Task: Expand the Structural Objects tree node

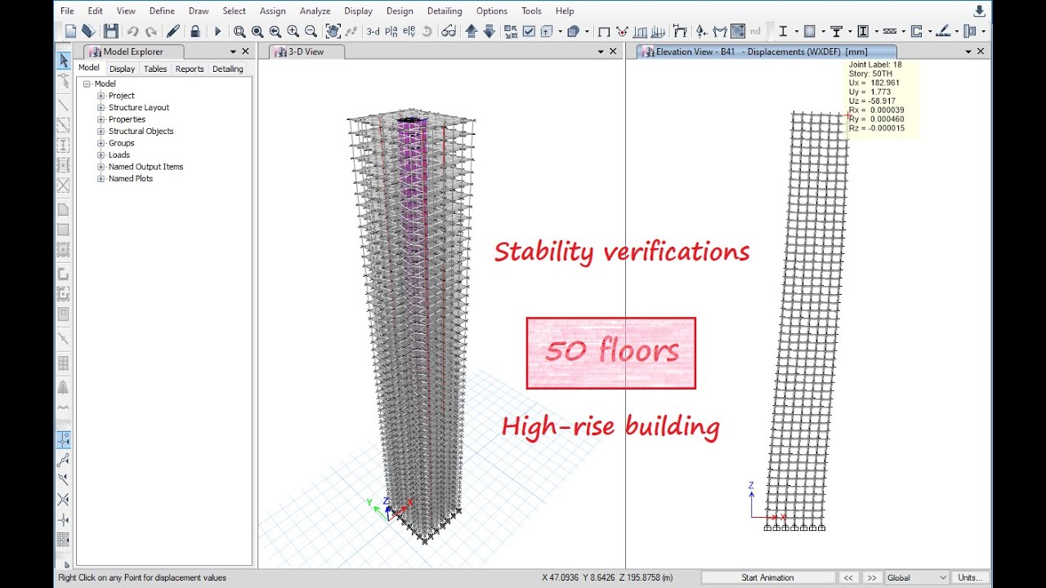Action: pos(101,131)
